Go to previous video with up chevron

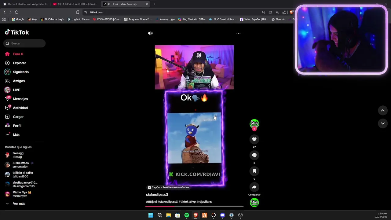(383, 110)
